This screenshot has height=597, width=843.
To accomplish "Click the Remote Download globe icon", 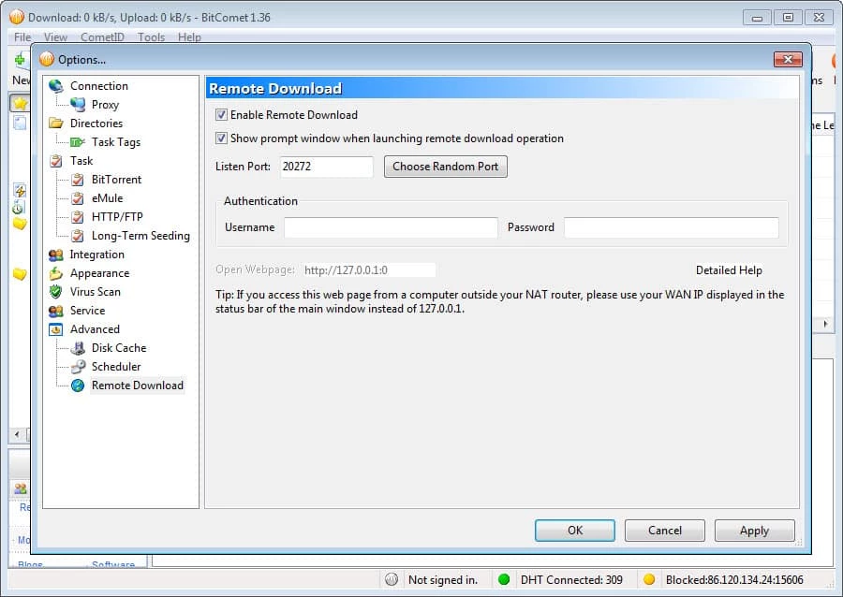I will click(78, 386).
